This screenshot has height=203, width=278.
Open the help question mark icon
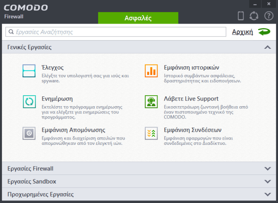269,16
